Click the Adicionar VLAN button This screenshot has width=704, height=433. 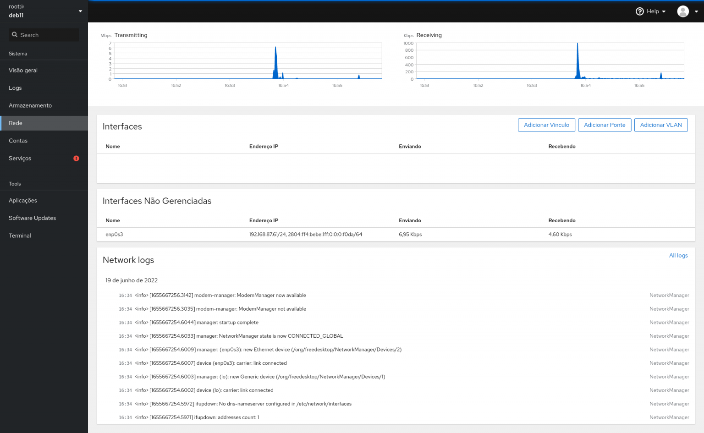point(660,125)
